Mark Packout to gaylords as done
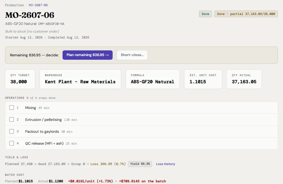Image resolution: width=283 pixels, height=184 pixels. point(12,131)
